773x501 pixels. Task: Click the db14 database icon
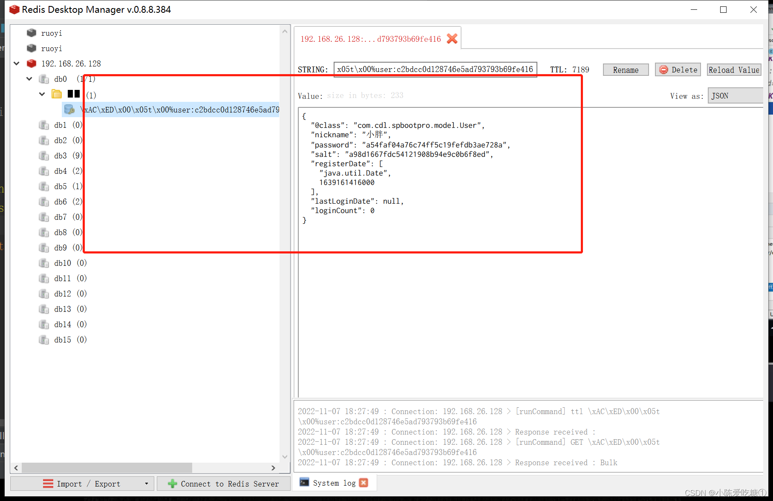(43, 324)
